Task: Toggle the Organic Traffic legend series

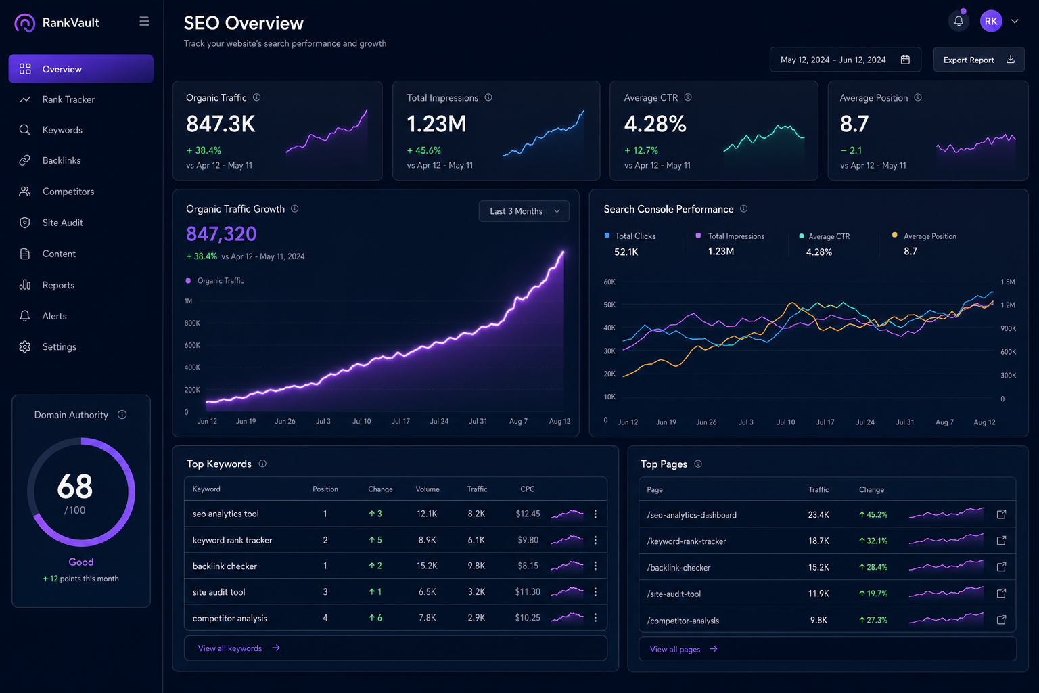Action: click(x=214, y=280)
